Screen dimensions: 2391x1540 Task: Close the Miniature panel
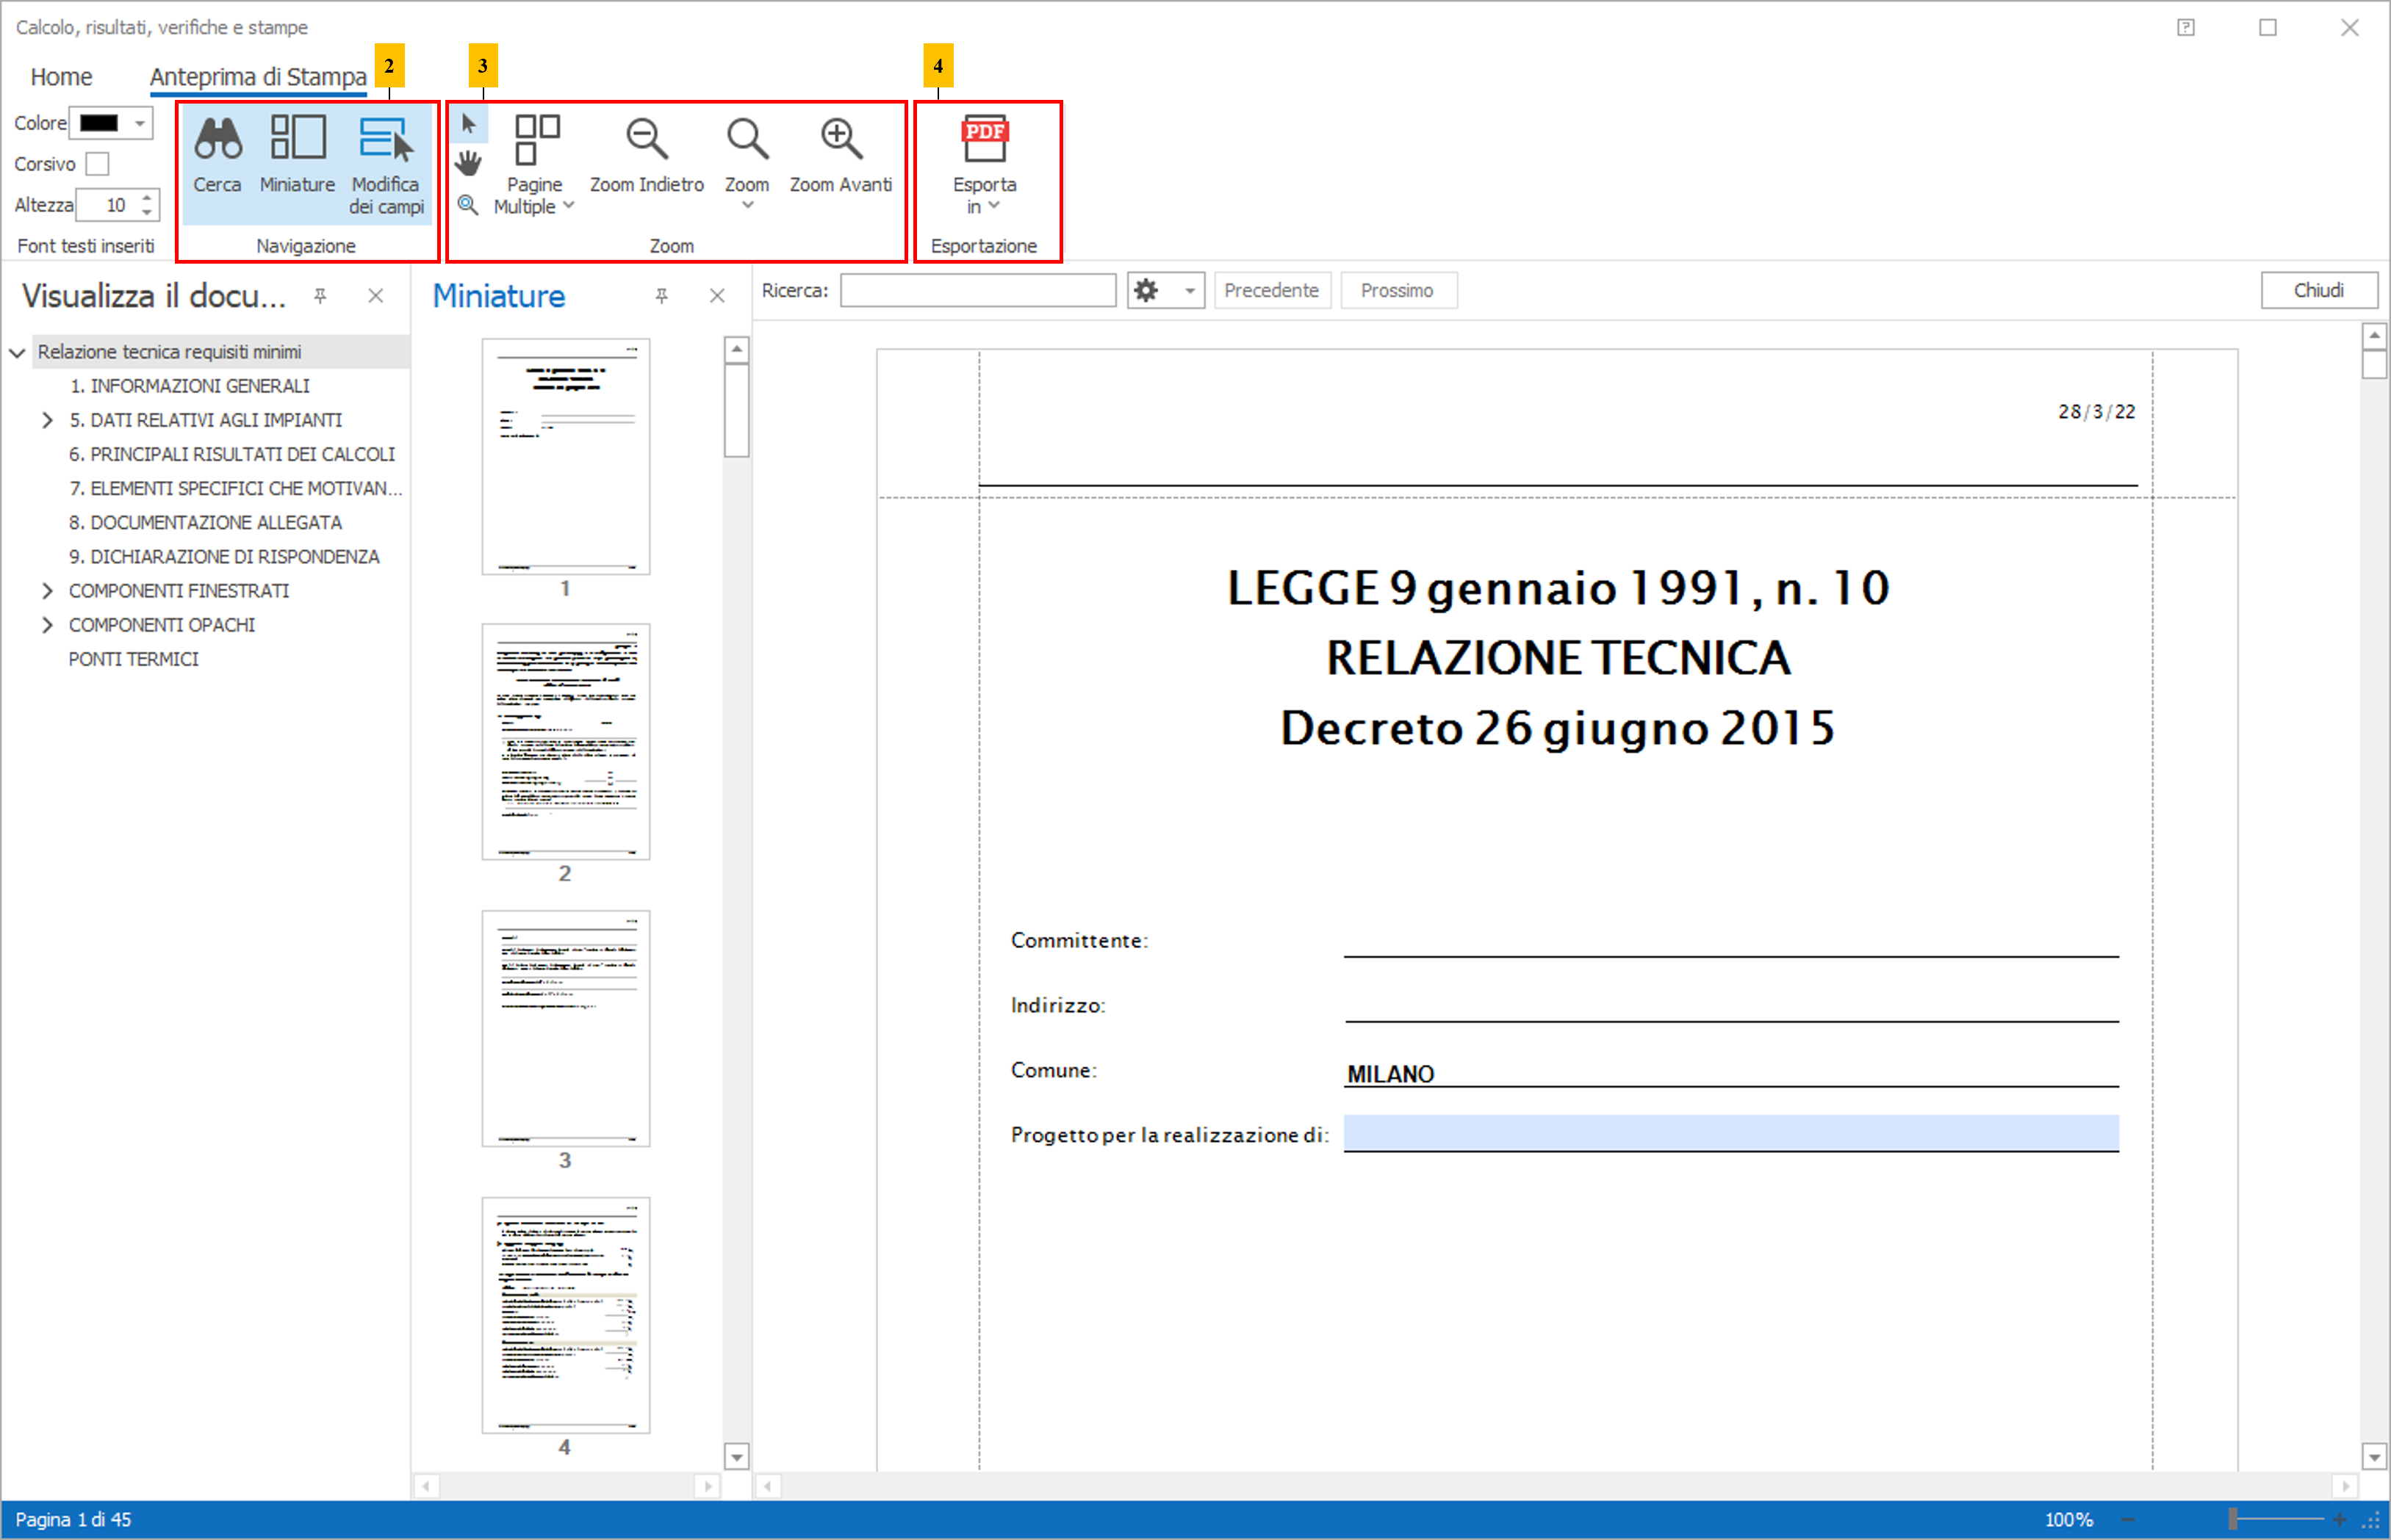716,296
